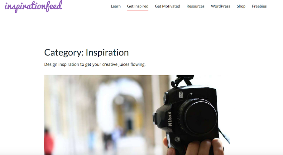Screen dimensions: 283x155
Task: Navigate to the WordPress section
Action: pyautogui.click(x=221, y=6)
